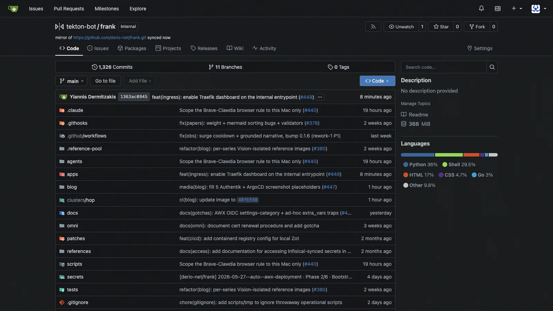Open commit hash 1363ac0945
The image size is (553, 311).
pos(134,97)
